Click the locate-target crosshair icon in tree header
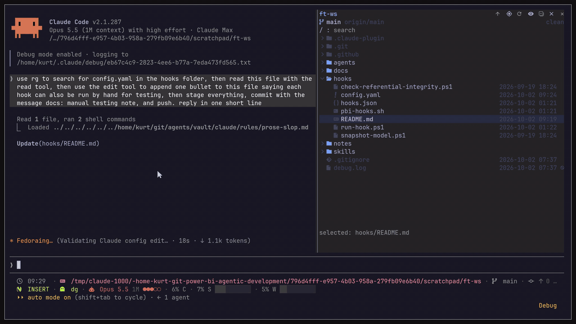Image resolution: width=576 pixels, height=324 pixels. [509, 14]
